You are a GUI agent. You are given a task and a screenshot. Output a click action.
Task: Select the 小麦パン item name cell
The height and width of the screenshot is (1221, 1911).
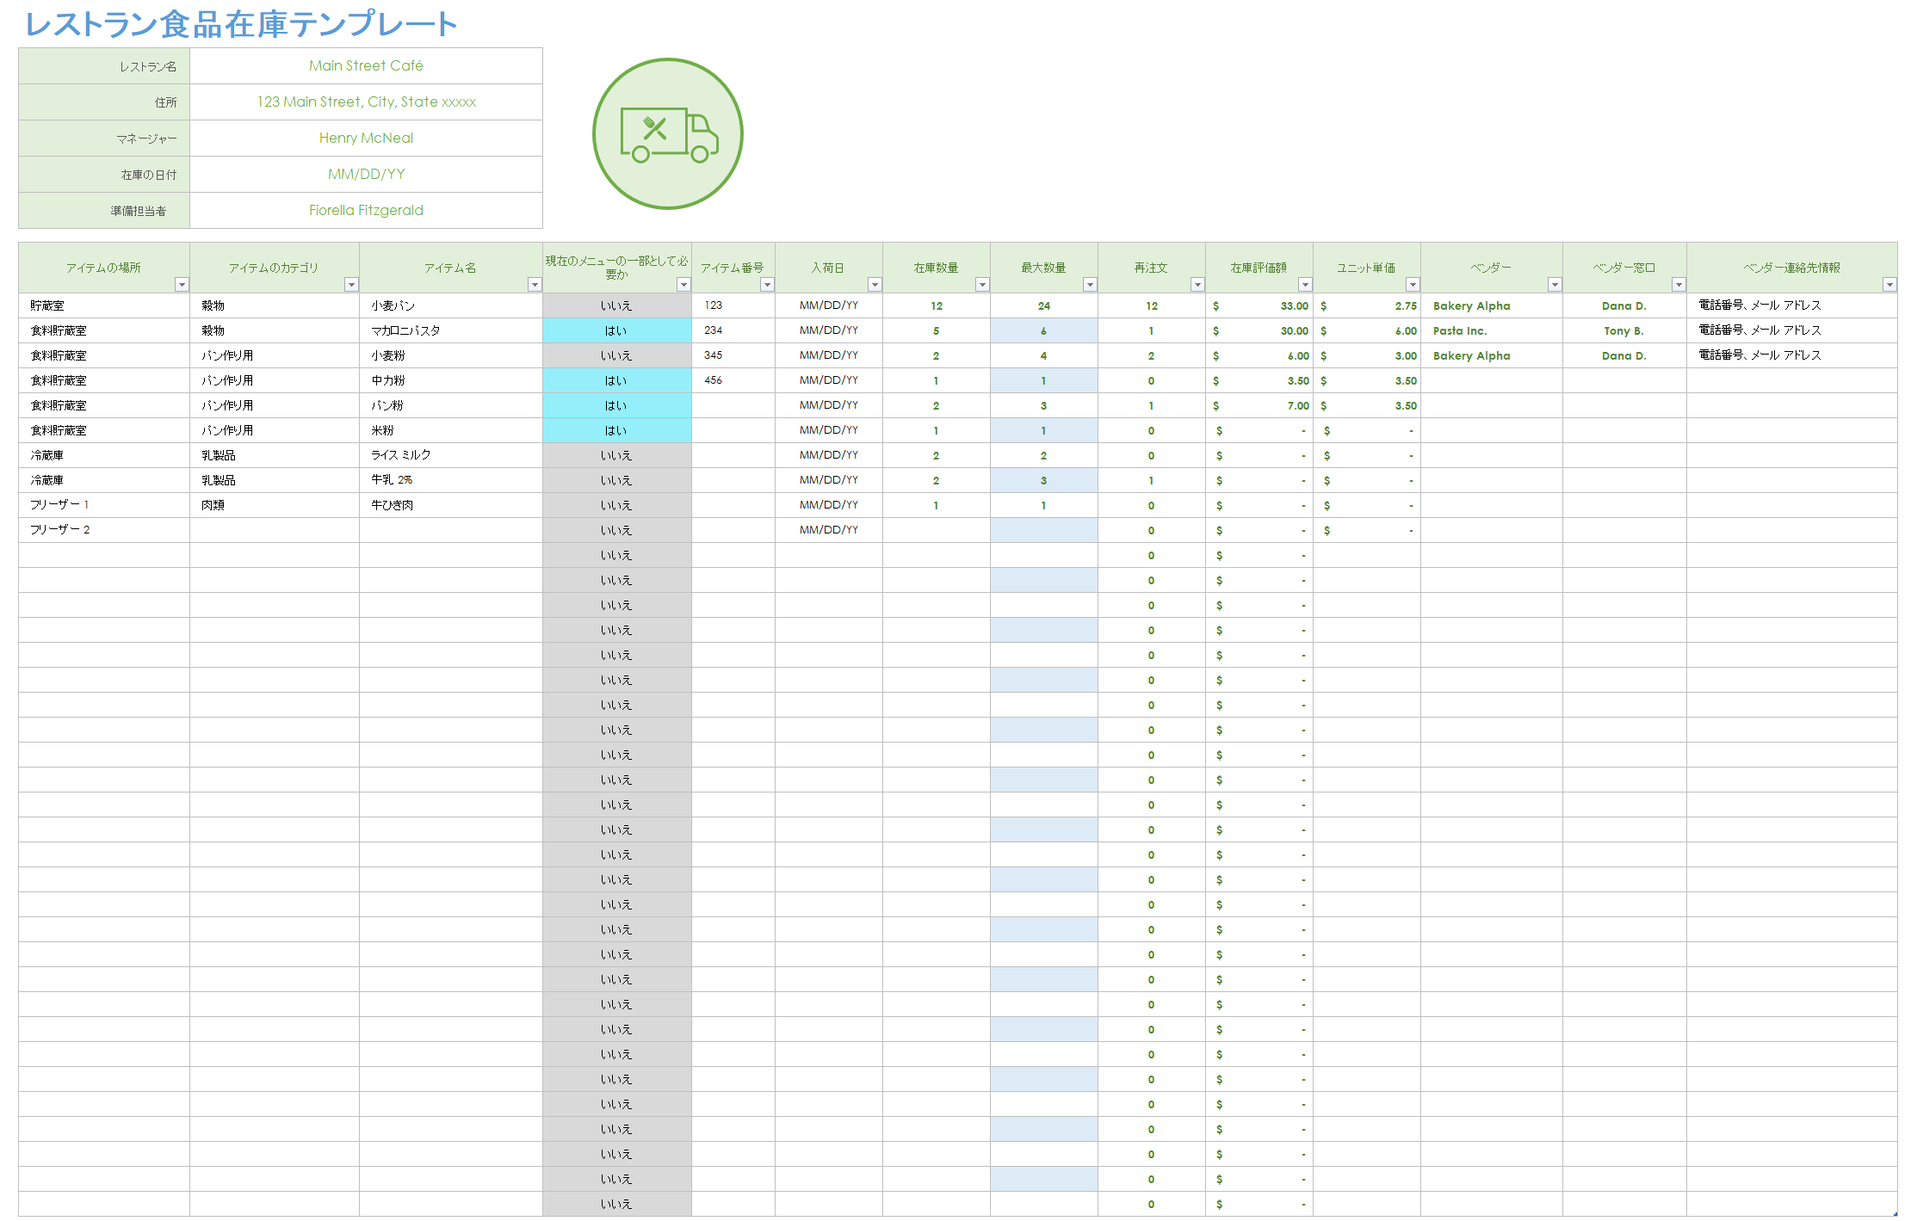[x=451, y=305]
